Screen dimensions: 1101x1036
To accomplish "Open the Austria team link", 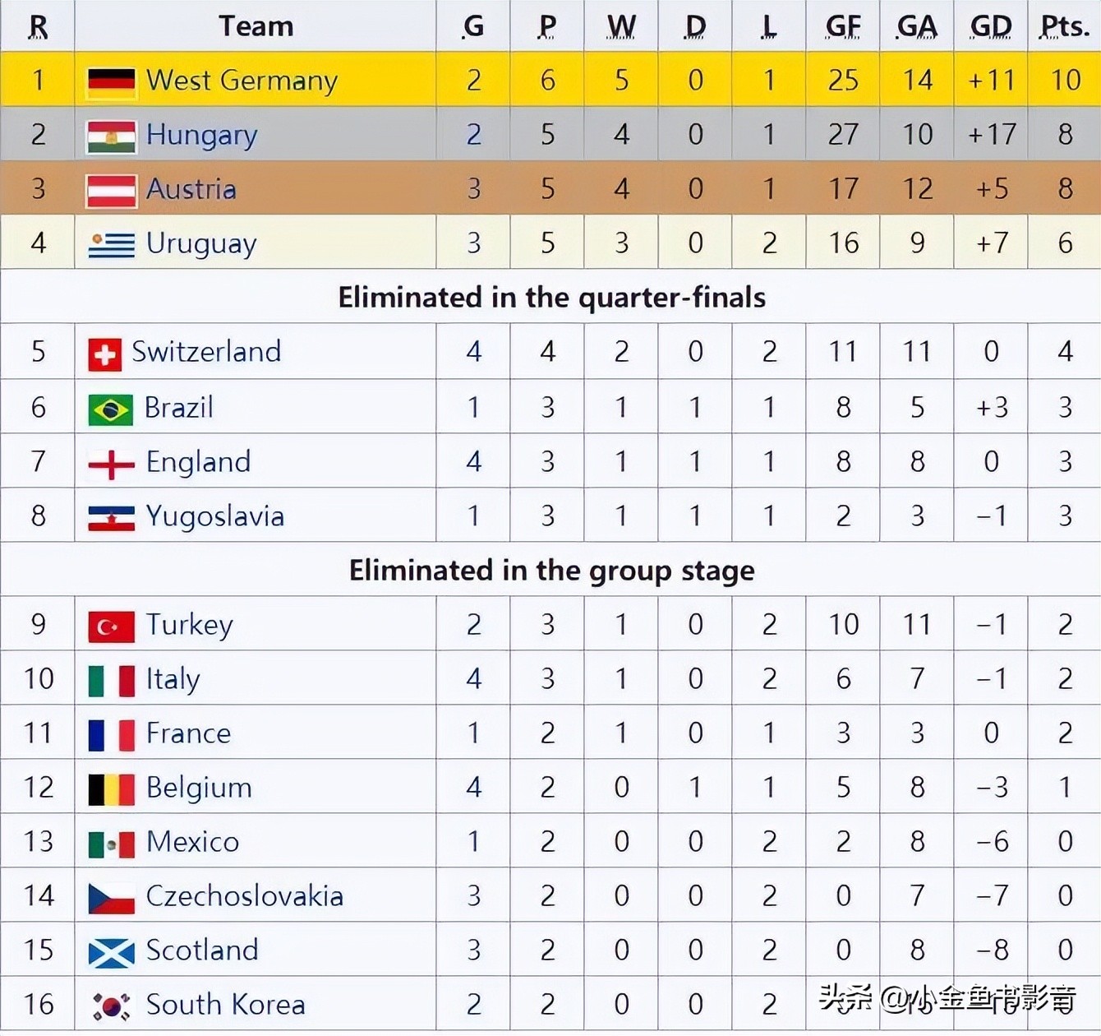I will (191, 189).
